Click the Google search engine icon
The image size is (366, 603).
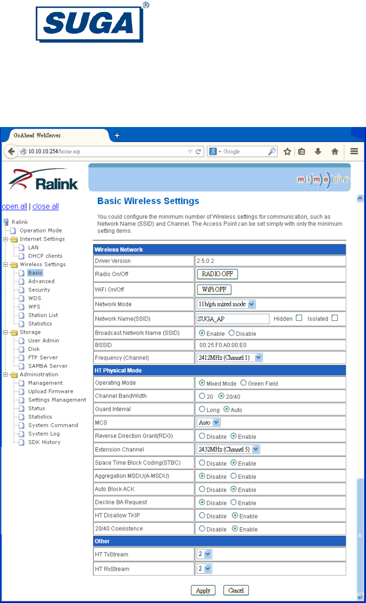click(x=213, y=151)
